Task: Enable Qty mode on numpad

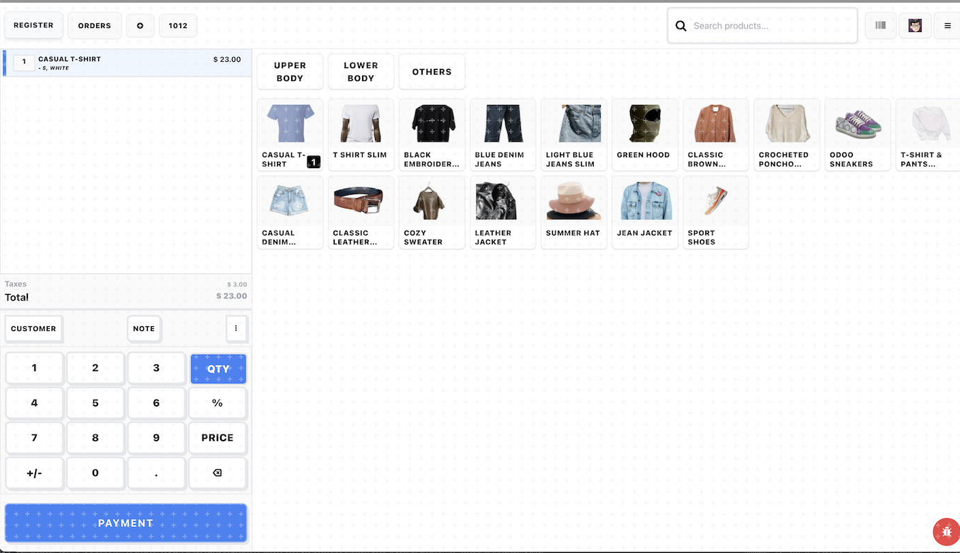Action: coord(218,368)
